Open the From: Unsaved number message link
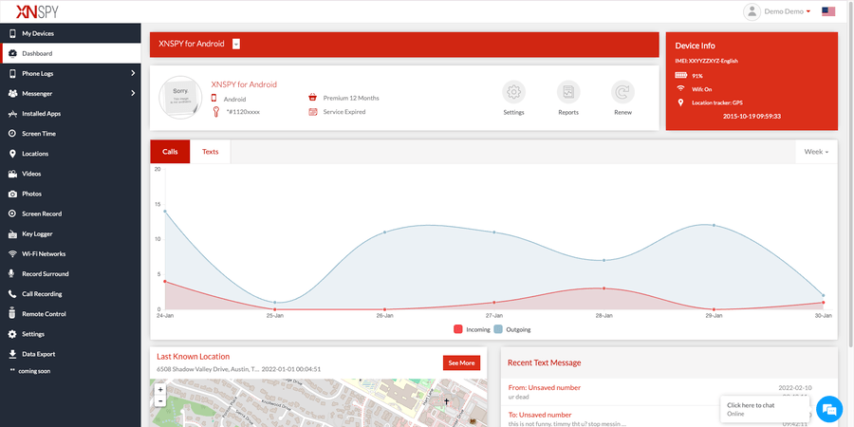Screen dimensions: 854x427 [544, 388]
